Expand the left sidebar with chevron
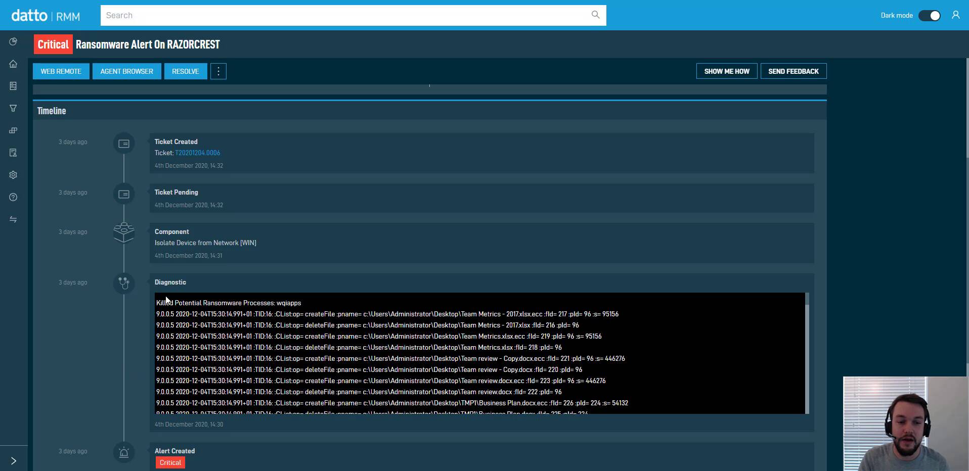Viewport: 969px width, 471px height. click(x=14, y=460)
